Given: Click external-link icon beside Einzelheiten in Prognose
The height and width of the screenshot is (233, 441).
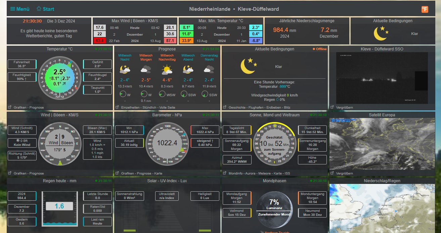Looking at the screenshot, I should (x=117, y=107).
